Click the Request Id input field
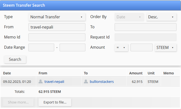Screen dimensions: 181x109 click(x=145, y=37)
